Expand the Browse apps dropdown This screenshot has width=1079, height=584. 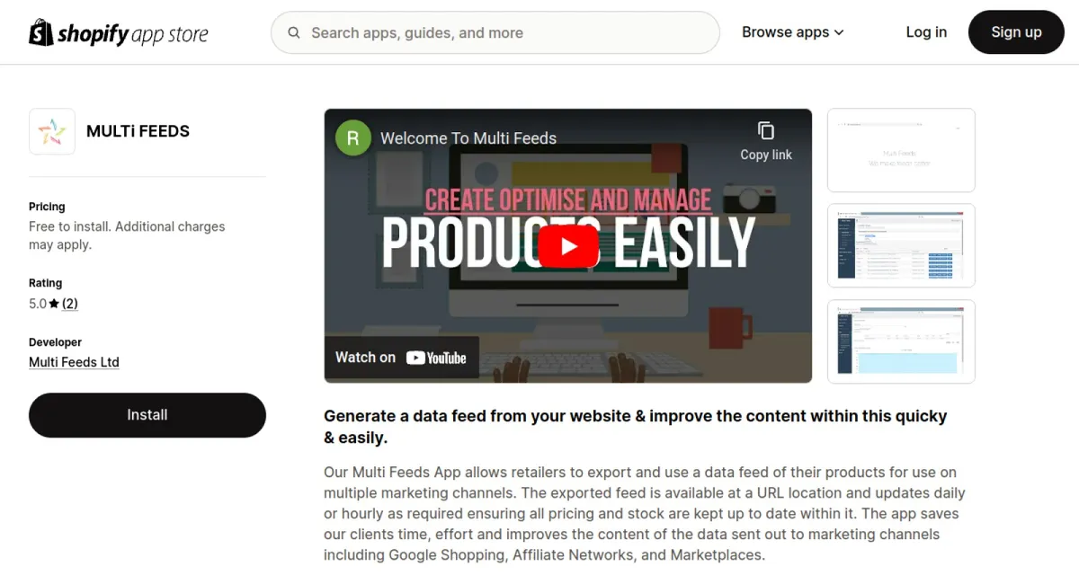(x=792, y=32)
